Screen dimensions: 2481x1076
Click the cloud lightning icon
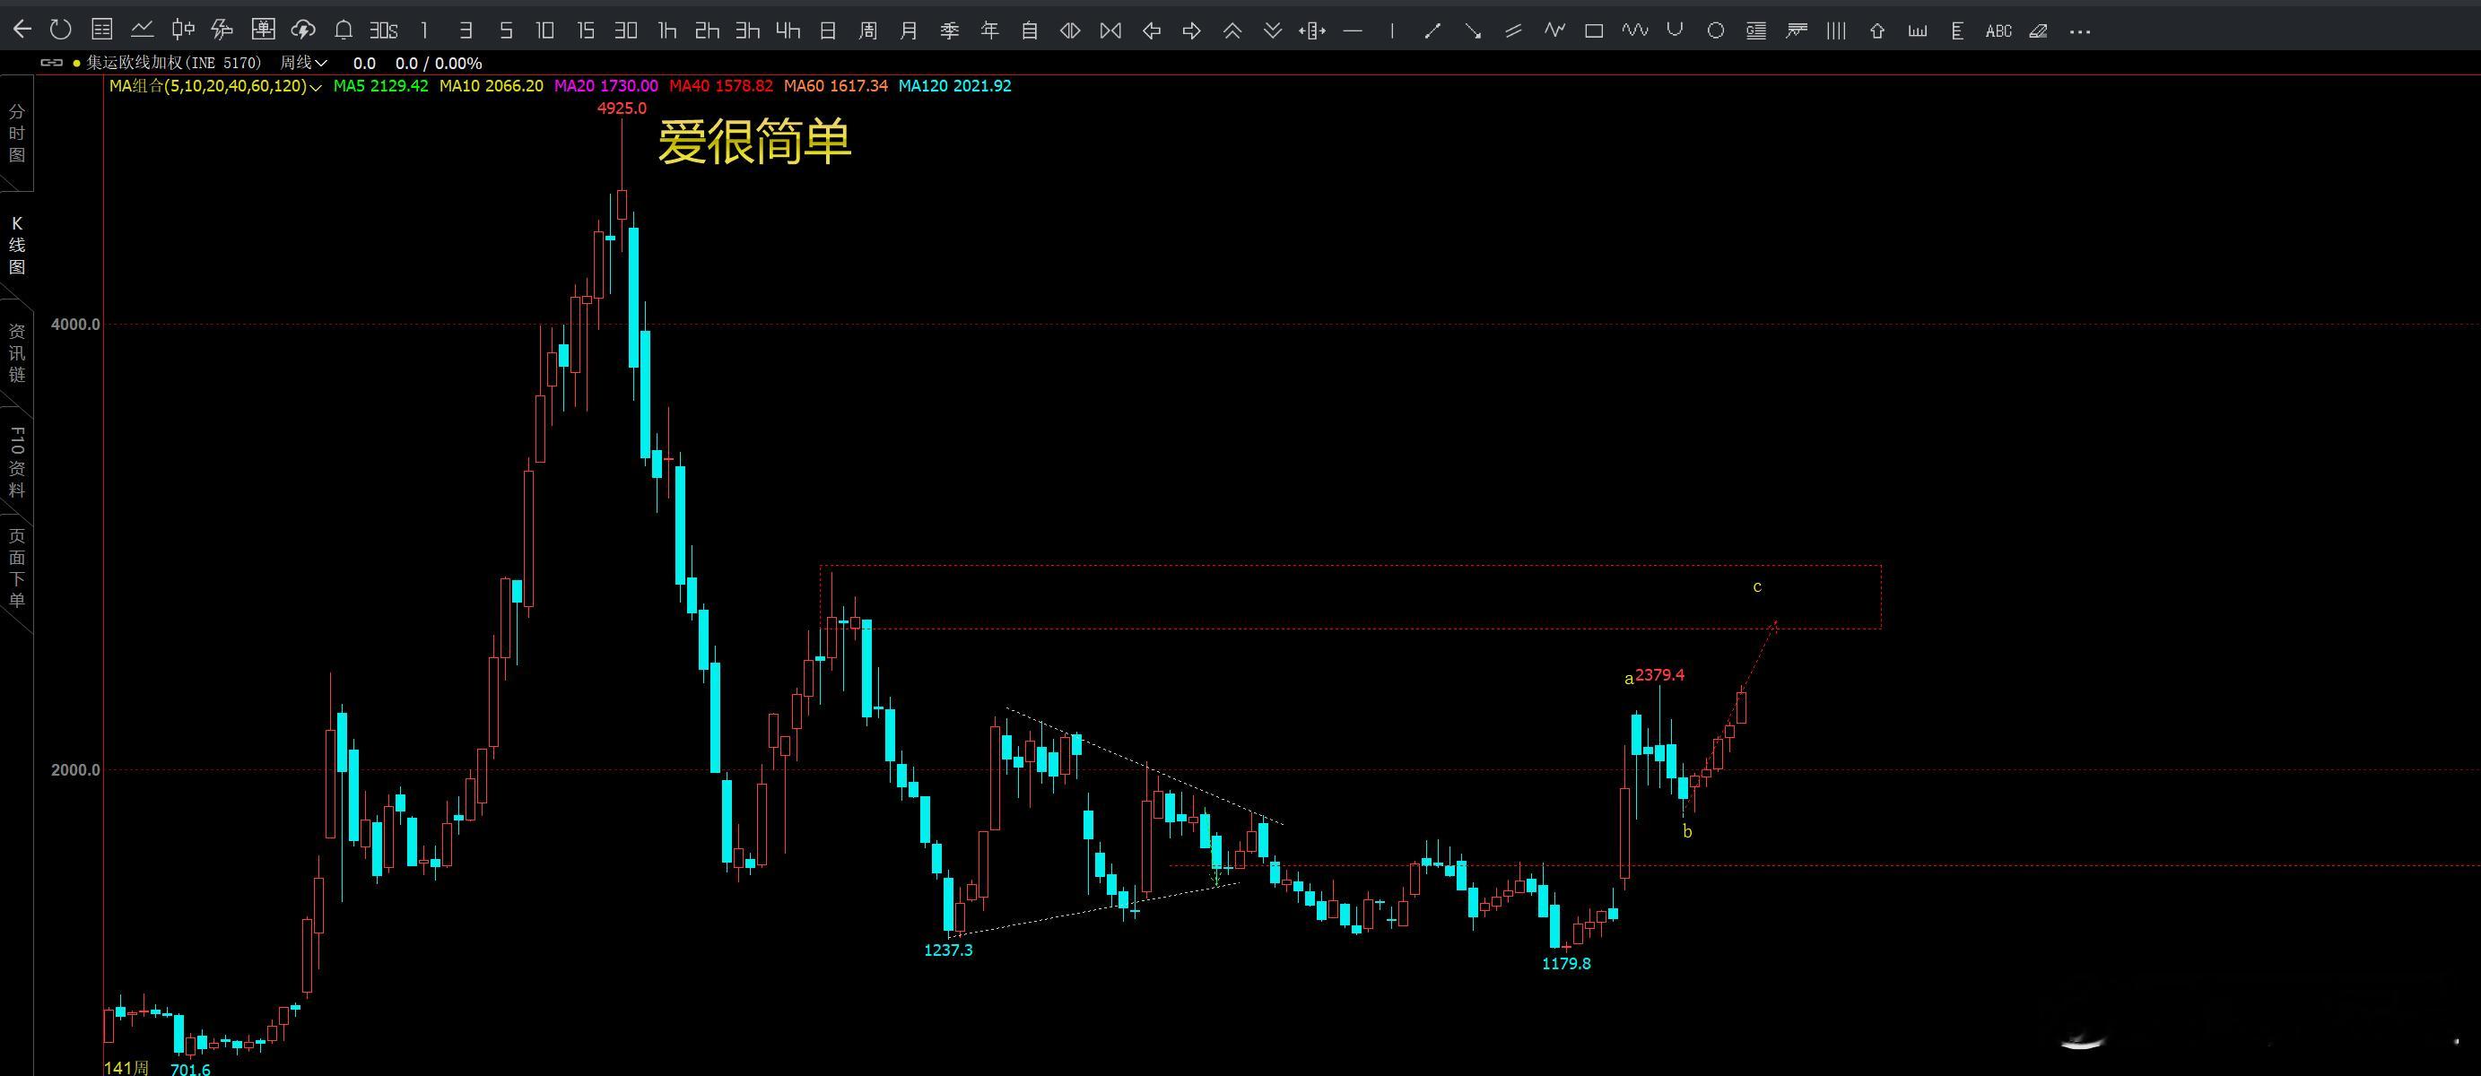(x=303, y=30)
